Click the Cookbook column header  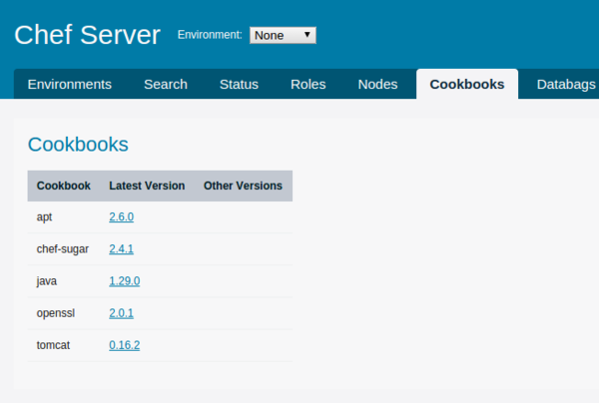click(63, 186)
